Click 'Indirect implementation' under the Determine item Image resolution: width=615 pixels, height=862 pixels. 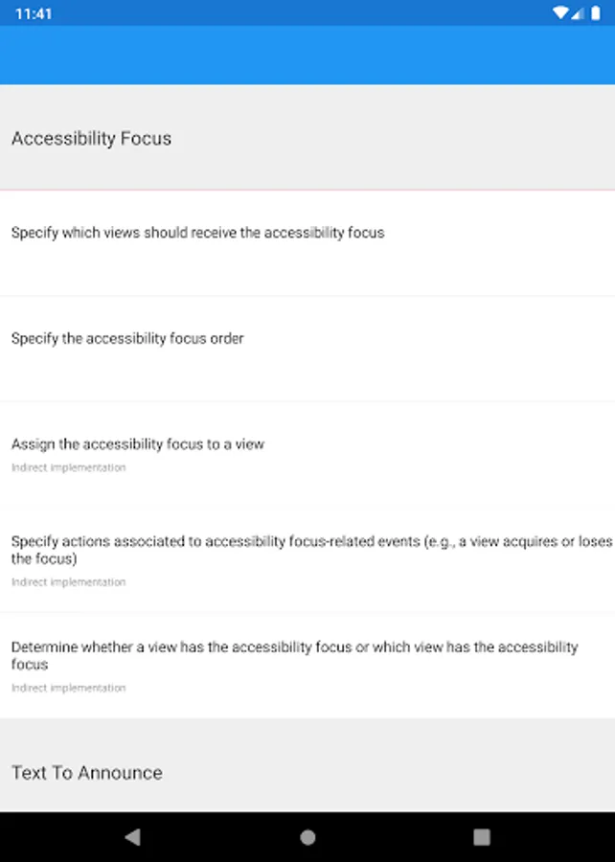(68, 688)
